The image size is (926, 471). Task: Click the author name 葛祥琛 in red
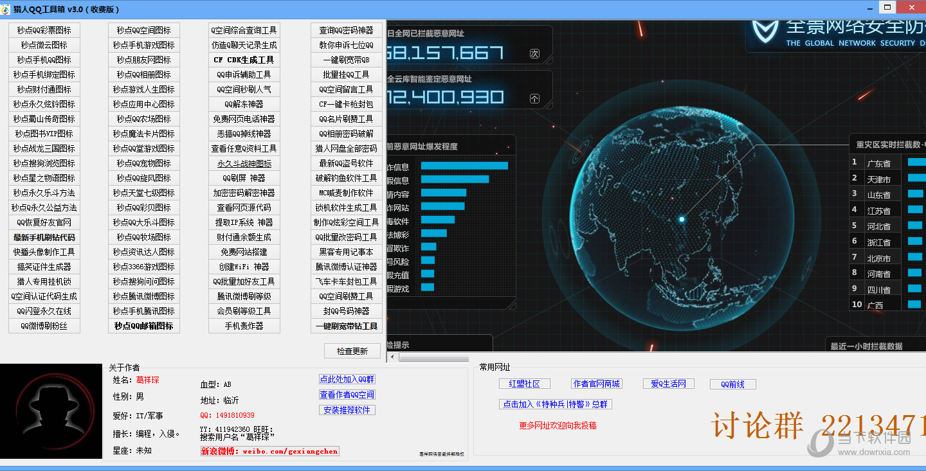[147, 380]
